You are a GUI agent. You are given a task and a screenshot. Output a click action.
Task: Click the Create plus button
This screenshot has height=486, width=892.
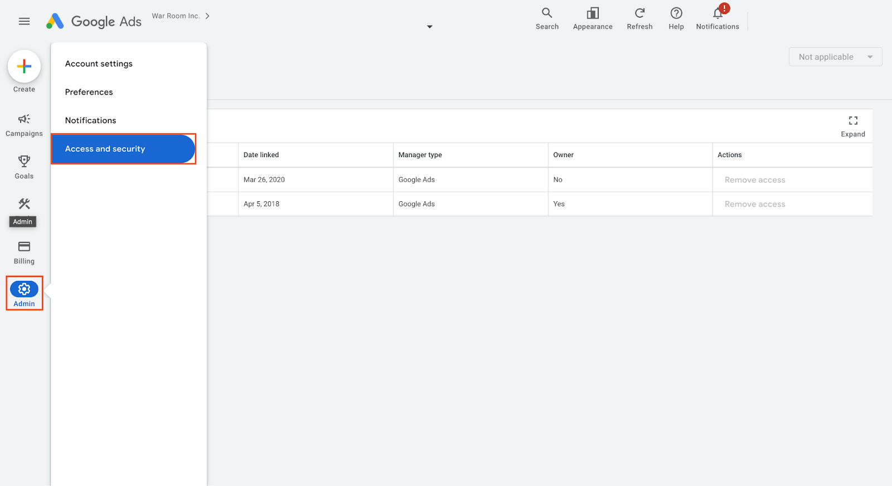24,67
